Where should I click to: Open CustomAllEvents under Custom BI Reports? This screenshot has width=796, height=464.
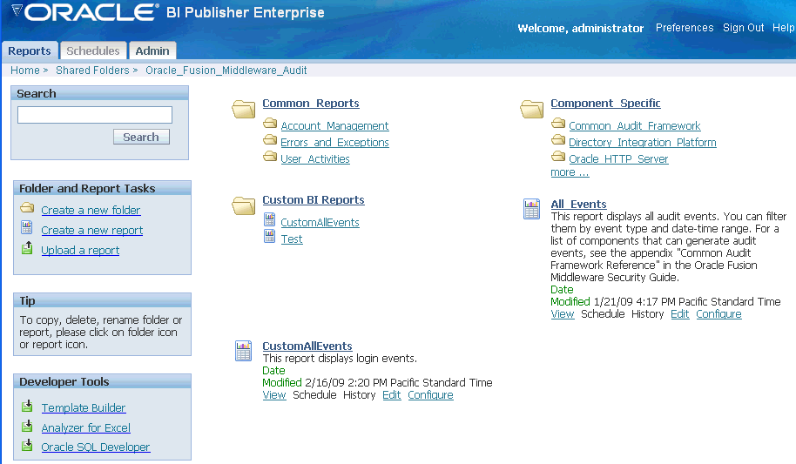click(320, 222)
